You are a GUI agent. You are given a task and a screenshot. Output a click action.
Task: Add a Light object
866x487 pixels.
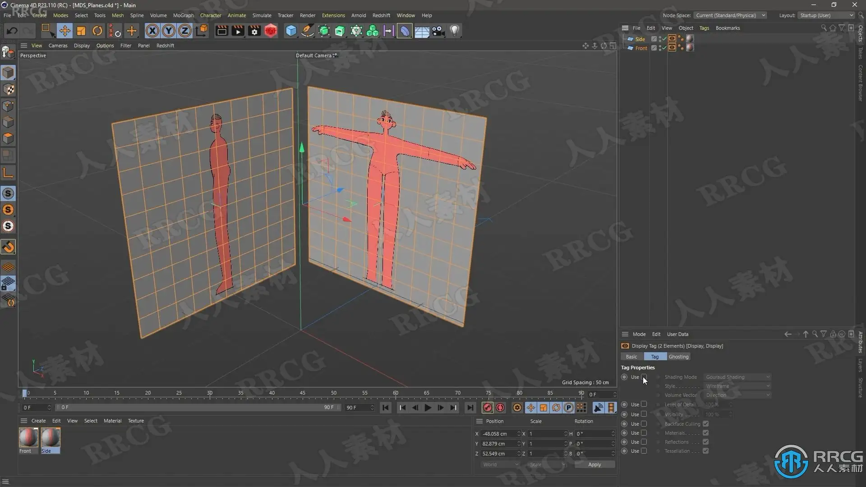pos(454,31)
